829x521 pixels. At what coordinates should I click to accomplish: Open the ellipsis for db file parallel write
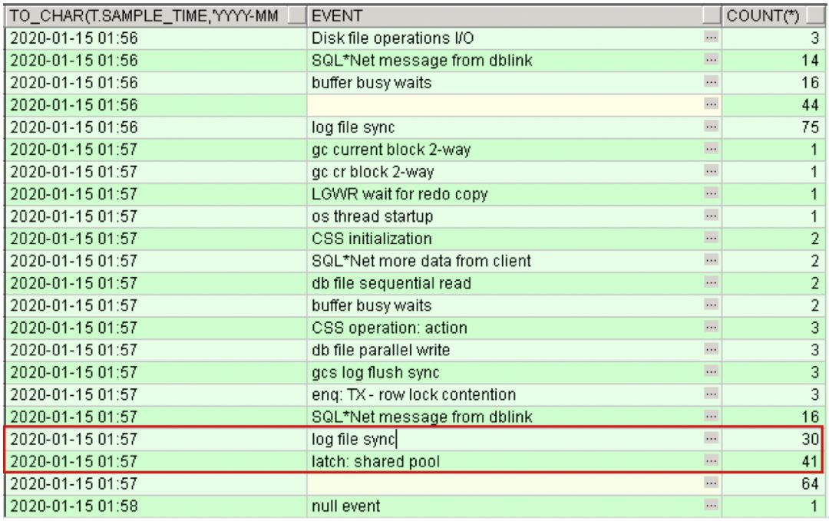click(711, 349)
